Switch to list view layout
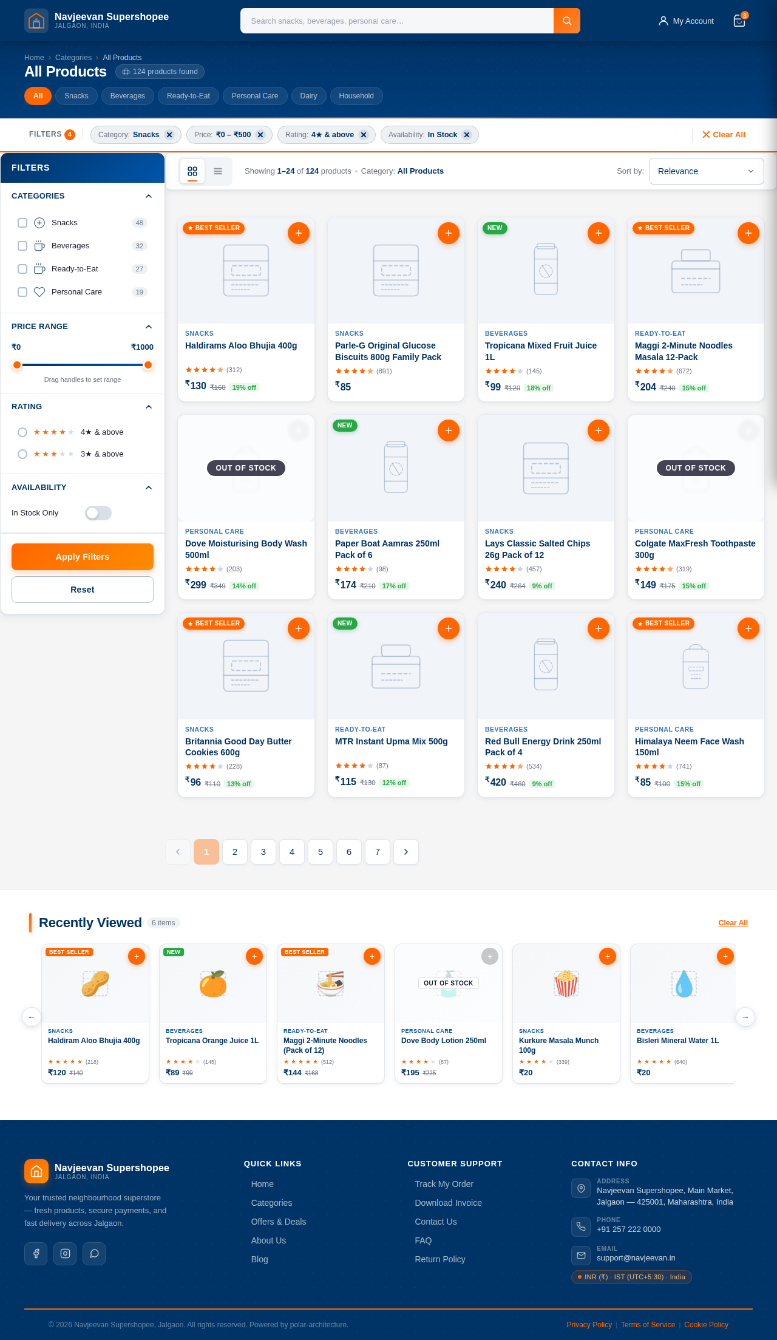 coord(218,171)
